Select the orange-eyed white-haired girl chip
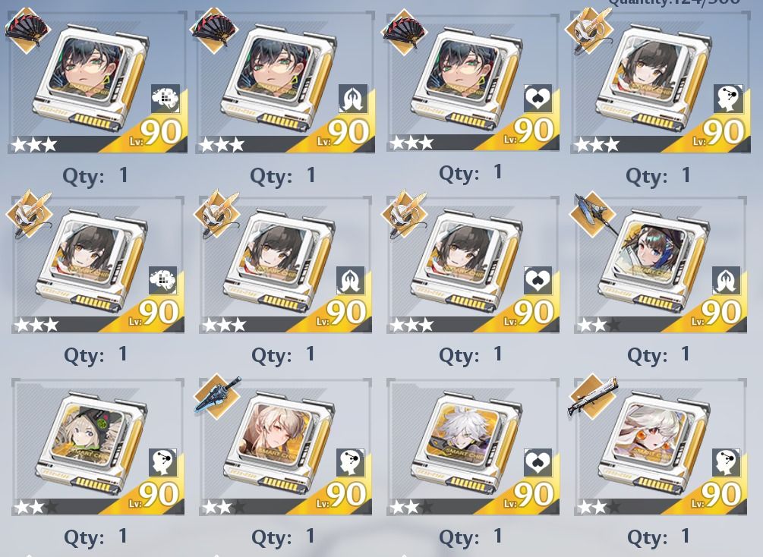 (x=661, y=446)
